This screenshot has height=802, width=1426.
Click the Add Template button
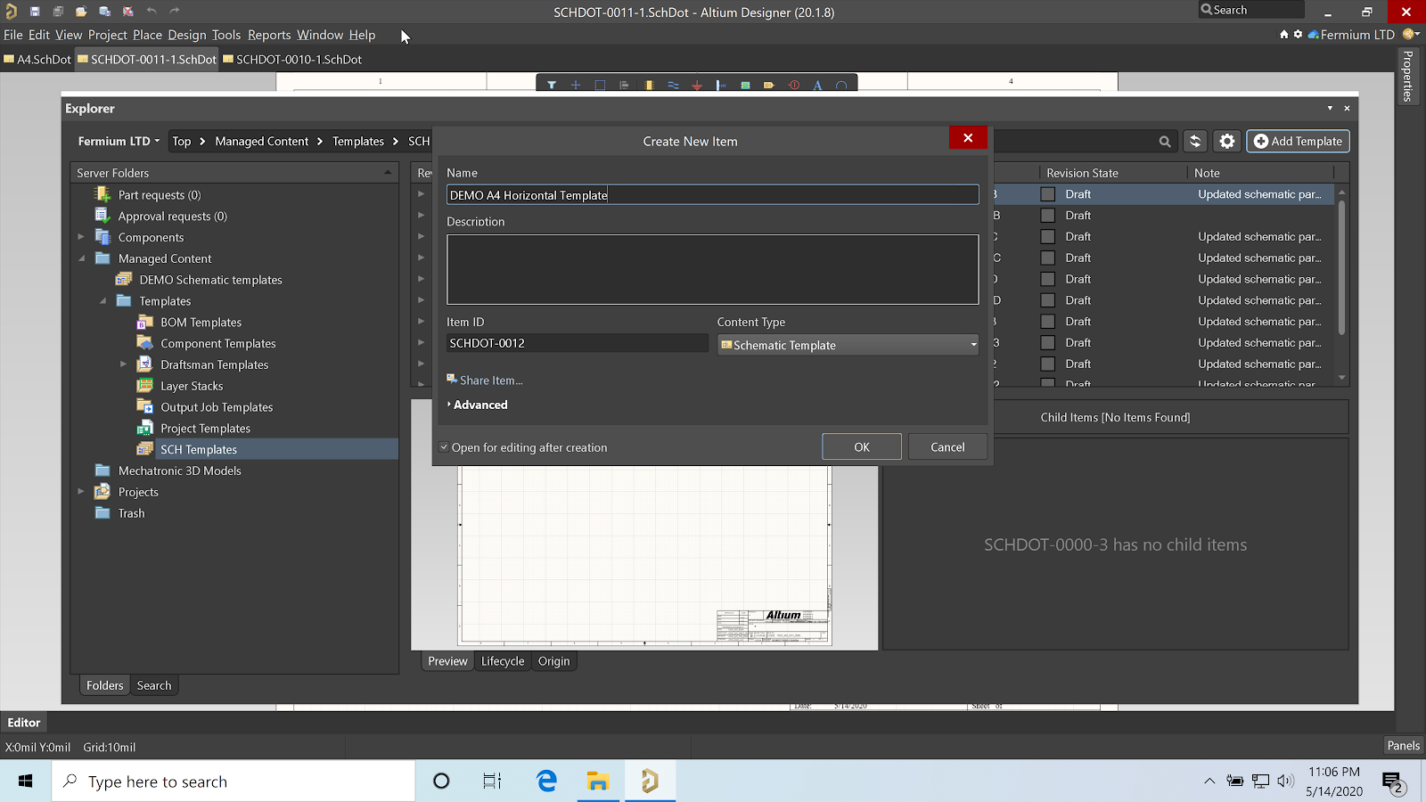[x=1299, y=141]
